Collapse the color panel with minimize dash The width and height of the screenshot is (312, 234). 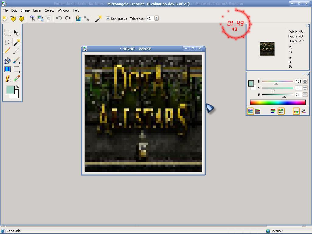point(303,74)
